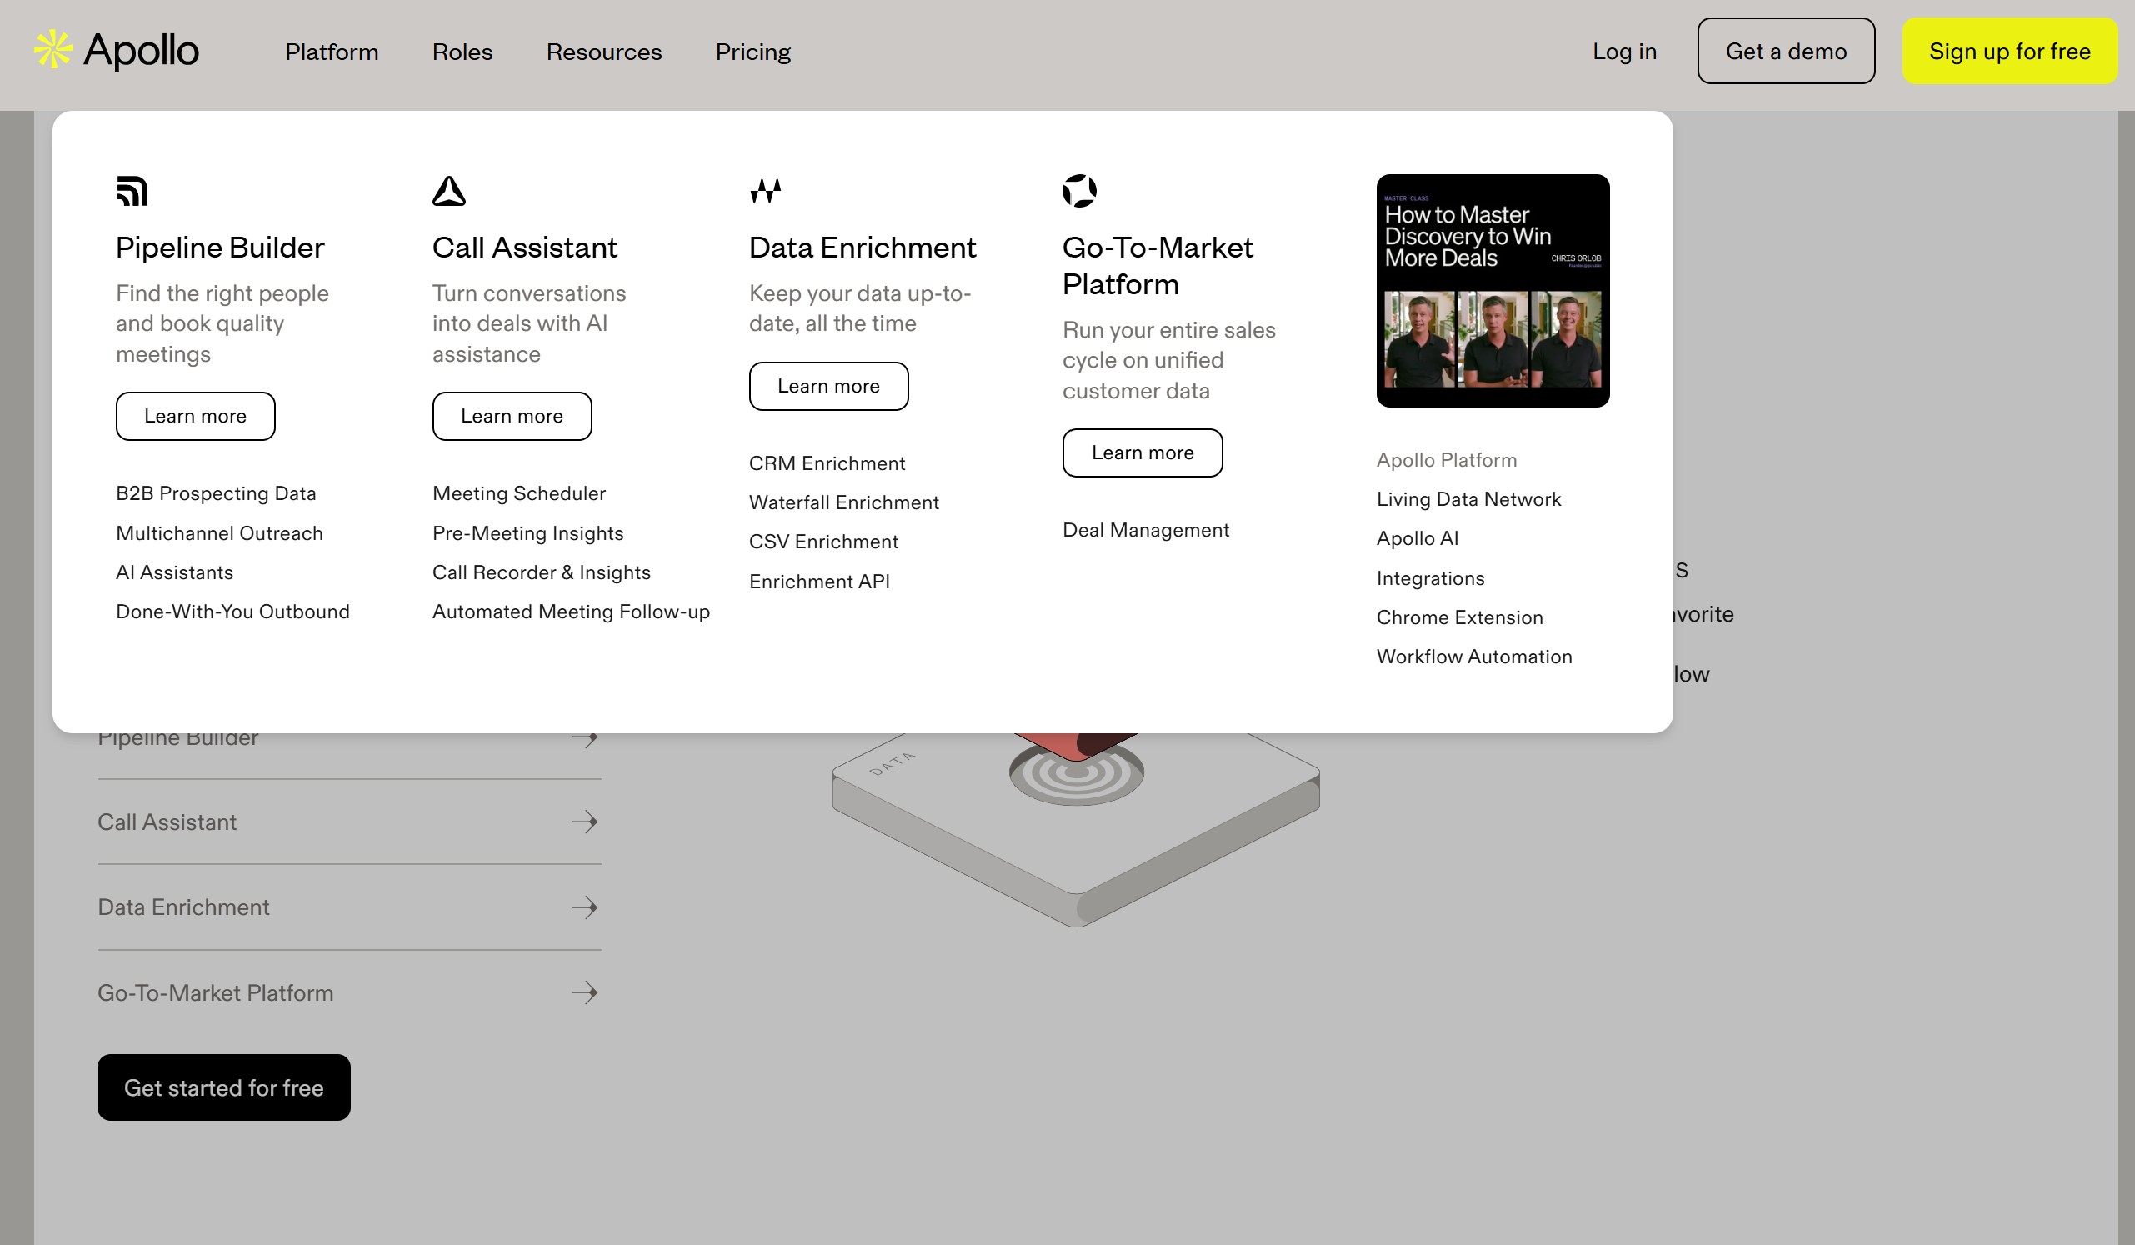Open the B2B Prospecting Data link
The width and height of the screenshot is (2135, 1245).
point(216,493)
